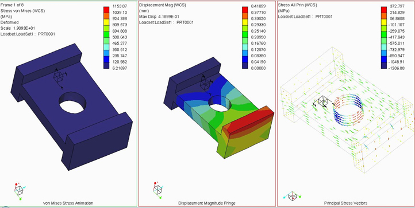Activate the Principal Stress Vectors window title
Screen dimensions: 415x208
pos(345,203)
